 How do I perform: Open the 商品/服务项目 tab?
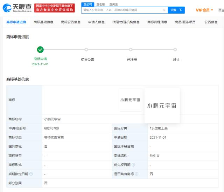[185, 22]
